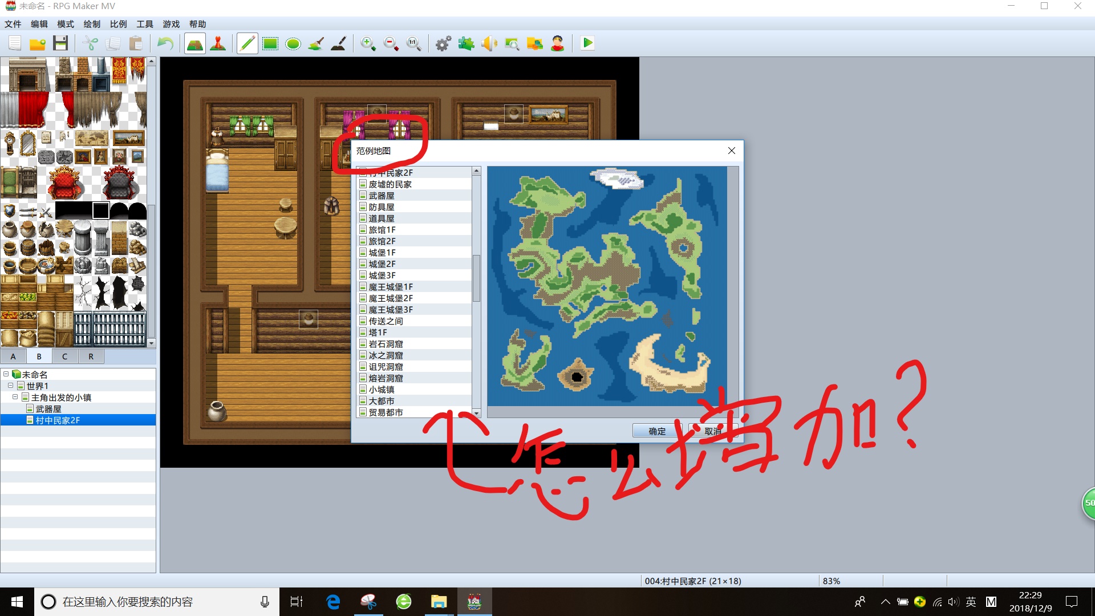Open File Explorer in the taskbar
Viewport: 1095px width, 616px height.
tap(439, 602)
